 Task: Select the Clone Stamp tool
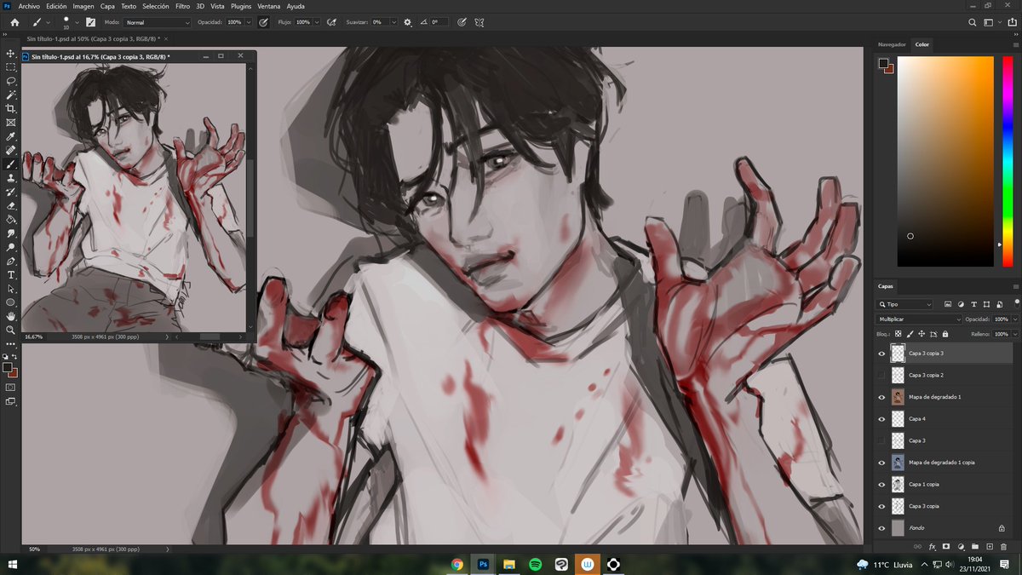click(11, 178)
